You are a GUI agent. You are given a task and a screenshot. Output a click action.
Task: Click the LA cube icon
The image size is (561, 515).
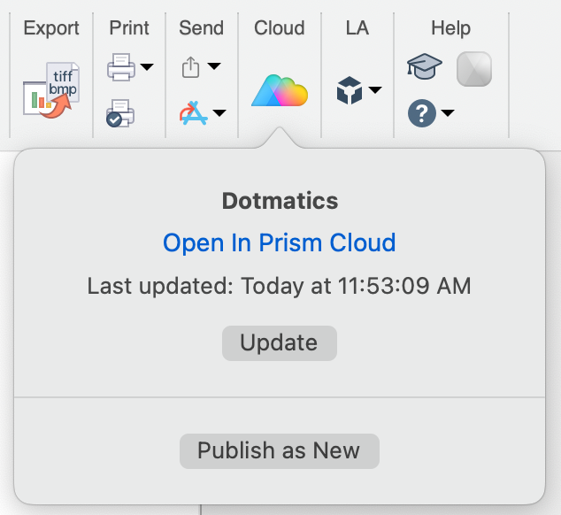351,90
